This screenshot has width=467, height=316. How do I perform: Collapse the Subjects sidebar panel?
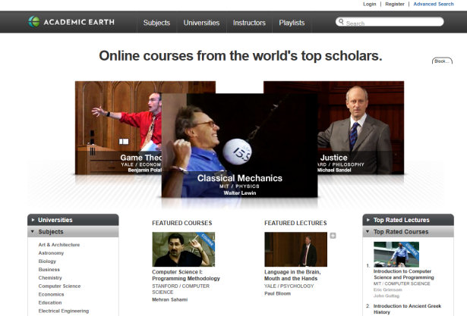[73, 232]
